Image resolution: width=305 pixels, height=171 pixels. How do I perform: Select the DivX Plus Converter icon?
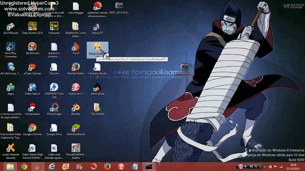point(10,50)
